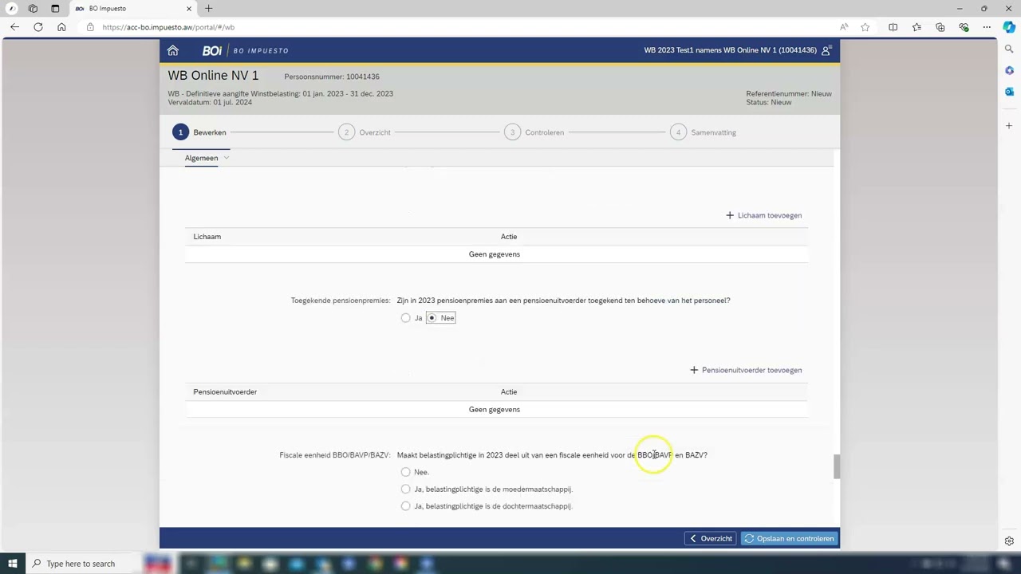Go to the BO Impuesto home icon
Screen dimensions: 1021x574
coord(173,50)
